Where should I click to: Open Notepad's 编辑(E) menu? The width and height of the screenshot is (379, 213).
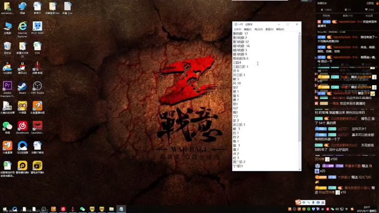click(x=248, y=29)
